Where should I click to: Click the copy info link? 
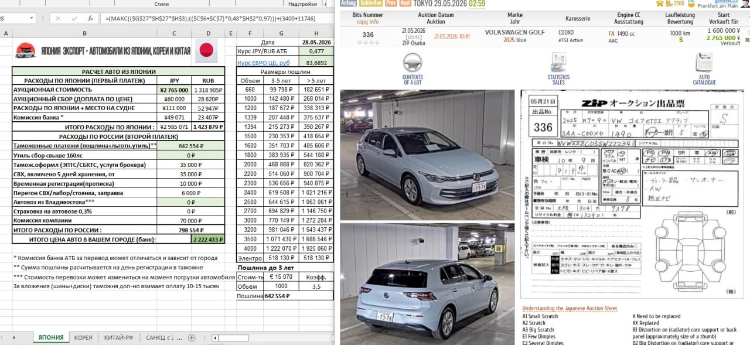[367, 22]
